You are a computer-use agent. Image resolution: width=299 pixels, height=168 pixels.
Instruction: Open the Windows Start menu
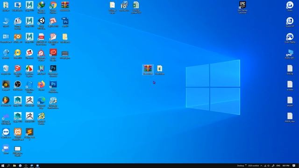[3, 166]
